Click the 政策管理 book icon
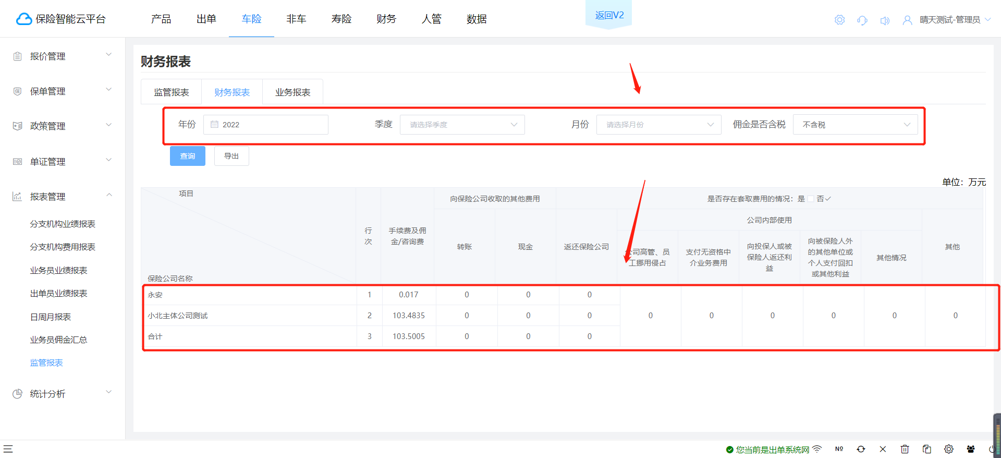 click(17, 126)
